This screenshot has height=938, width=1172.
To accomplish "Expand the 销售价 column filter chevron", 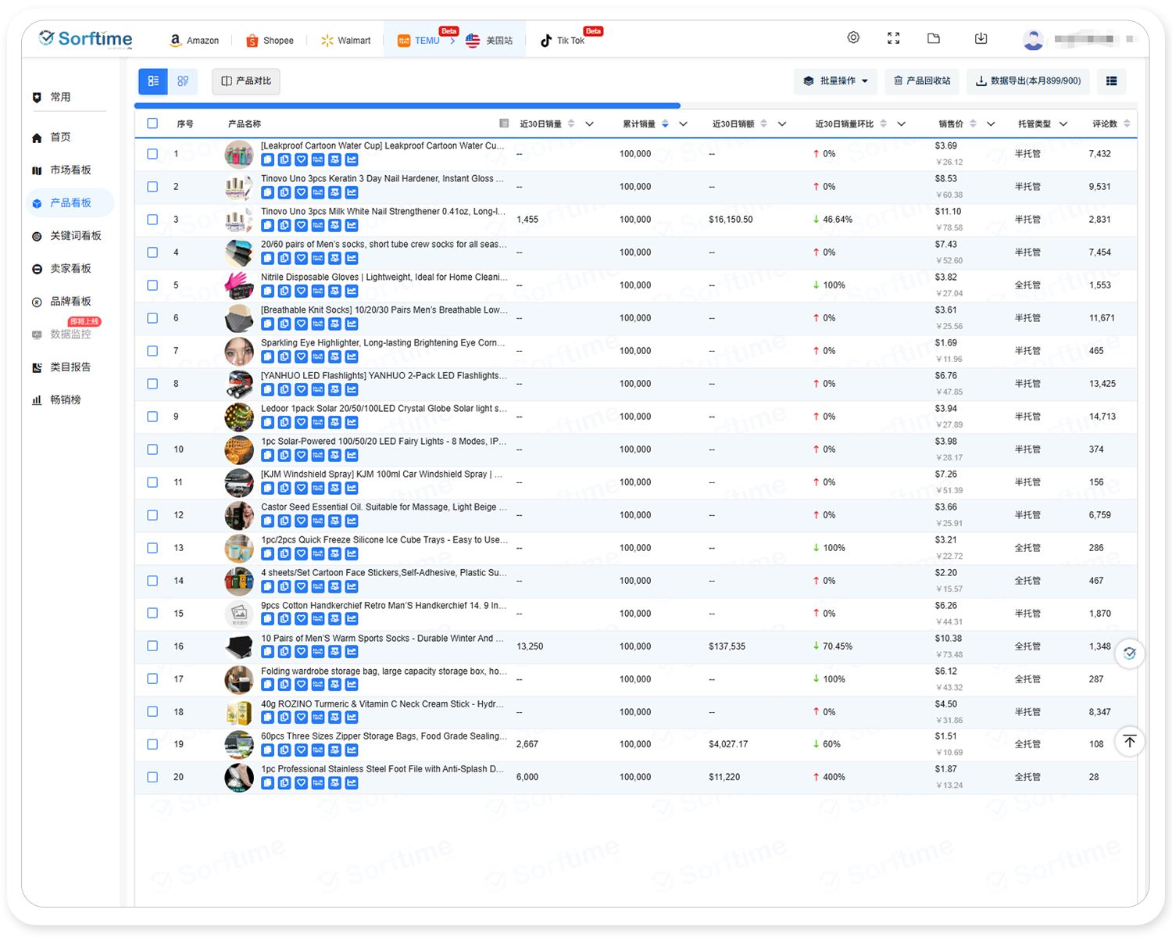I will click(991, 124).
